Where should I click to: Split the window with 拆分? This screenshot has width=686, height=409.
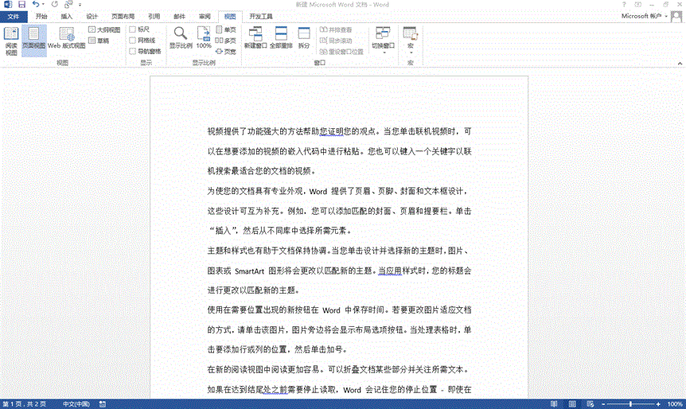(304, 37)
